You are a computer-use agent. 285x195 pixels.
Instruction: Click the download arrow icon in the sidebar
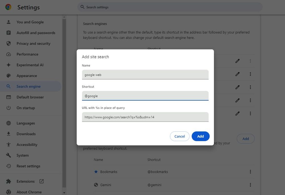coord(9,134)
